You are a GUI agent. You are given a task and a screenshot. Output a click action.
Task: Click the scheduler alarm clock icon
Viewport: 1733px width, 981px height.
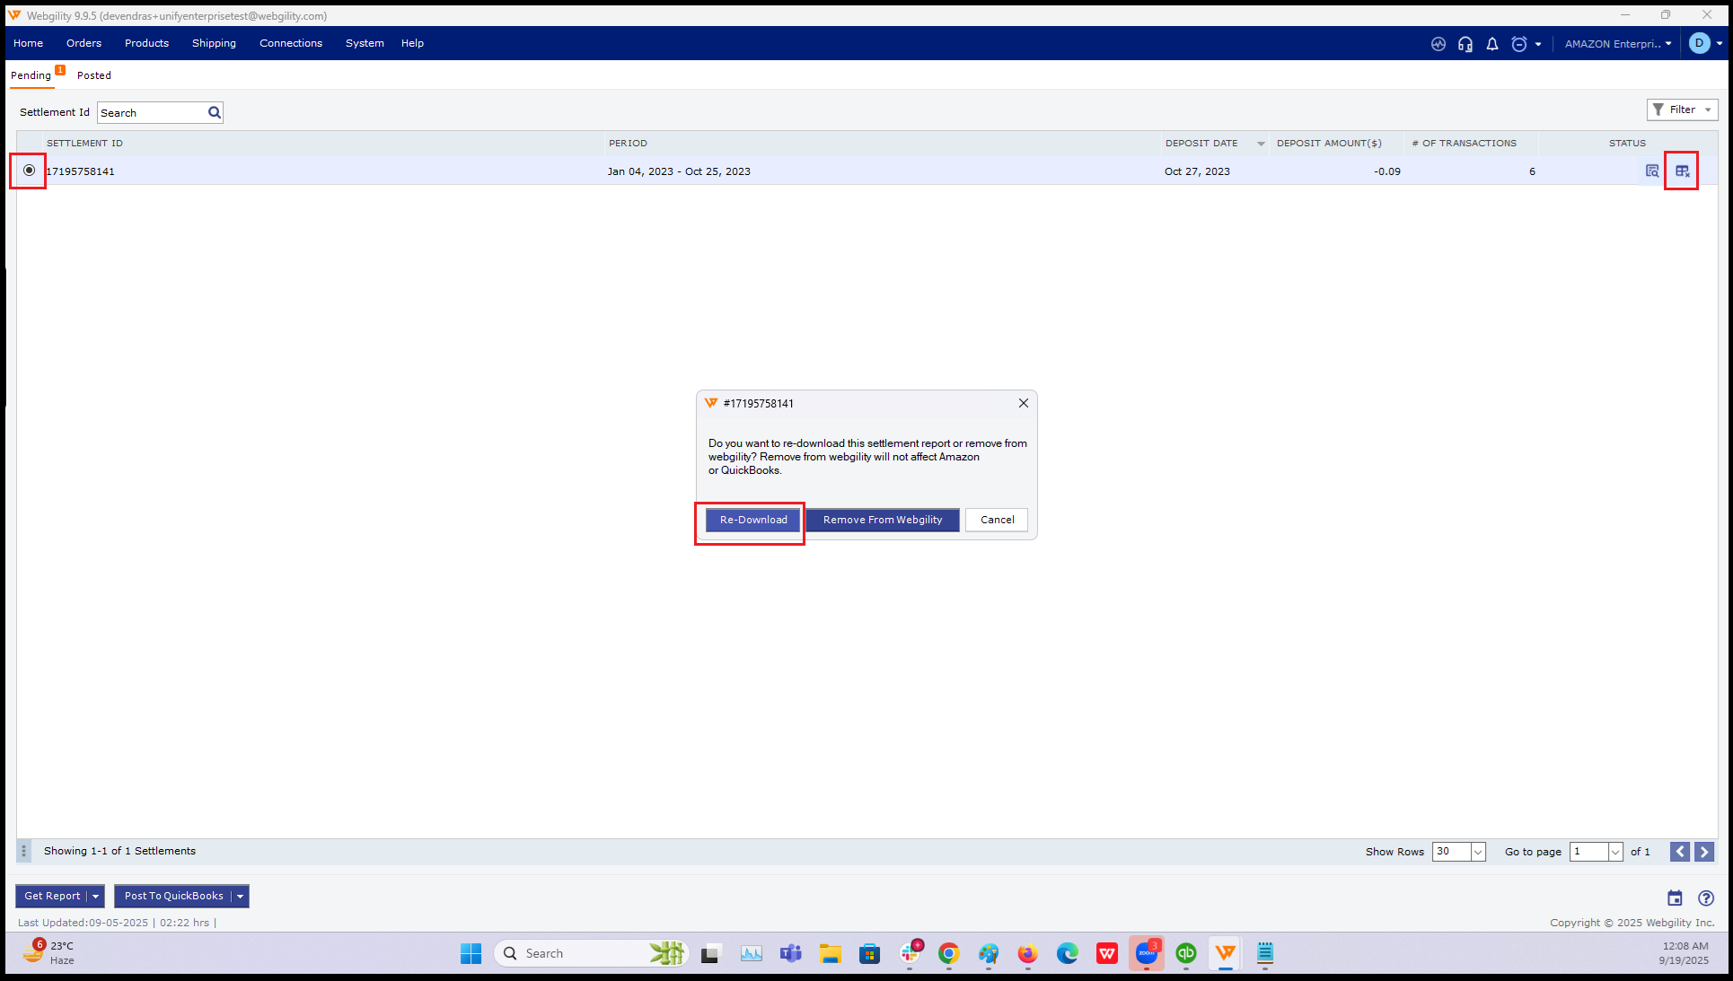pos(1519,44)
